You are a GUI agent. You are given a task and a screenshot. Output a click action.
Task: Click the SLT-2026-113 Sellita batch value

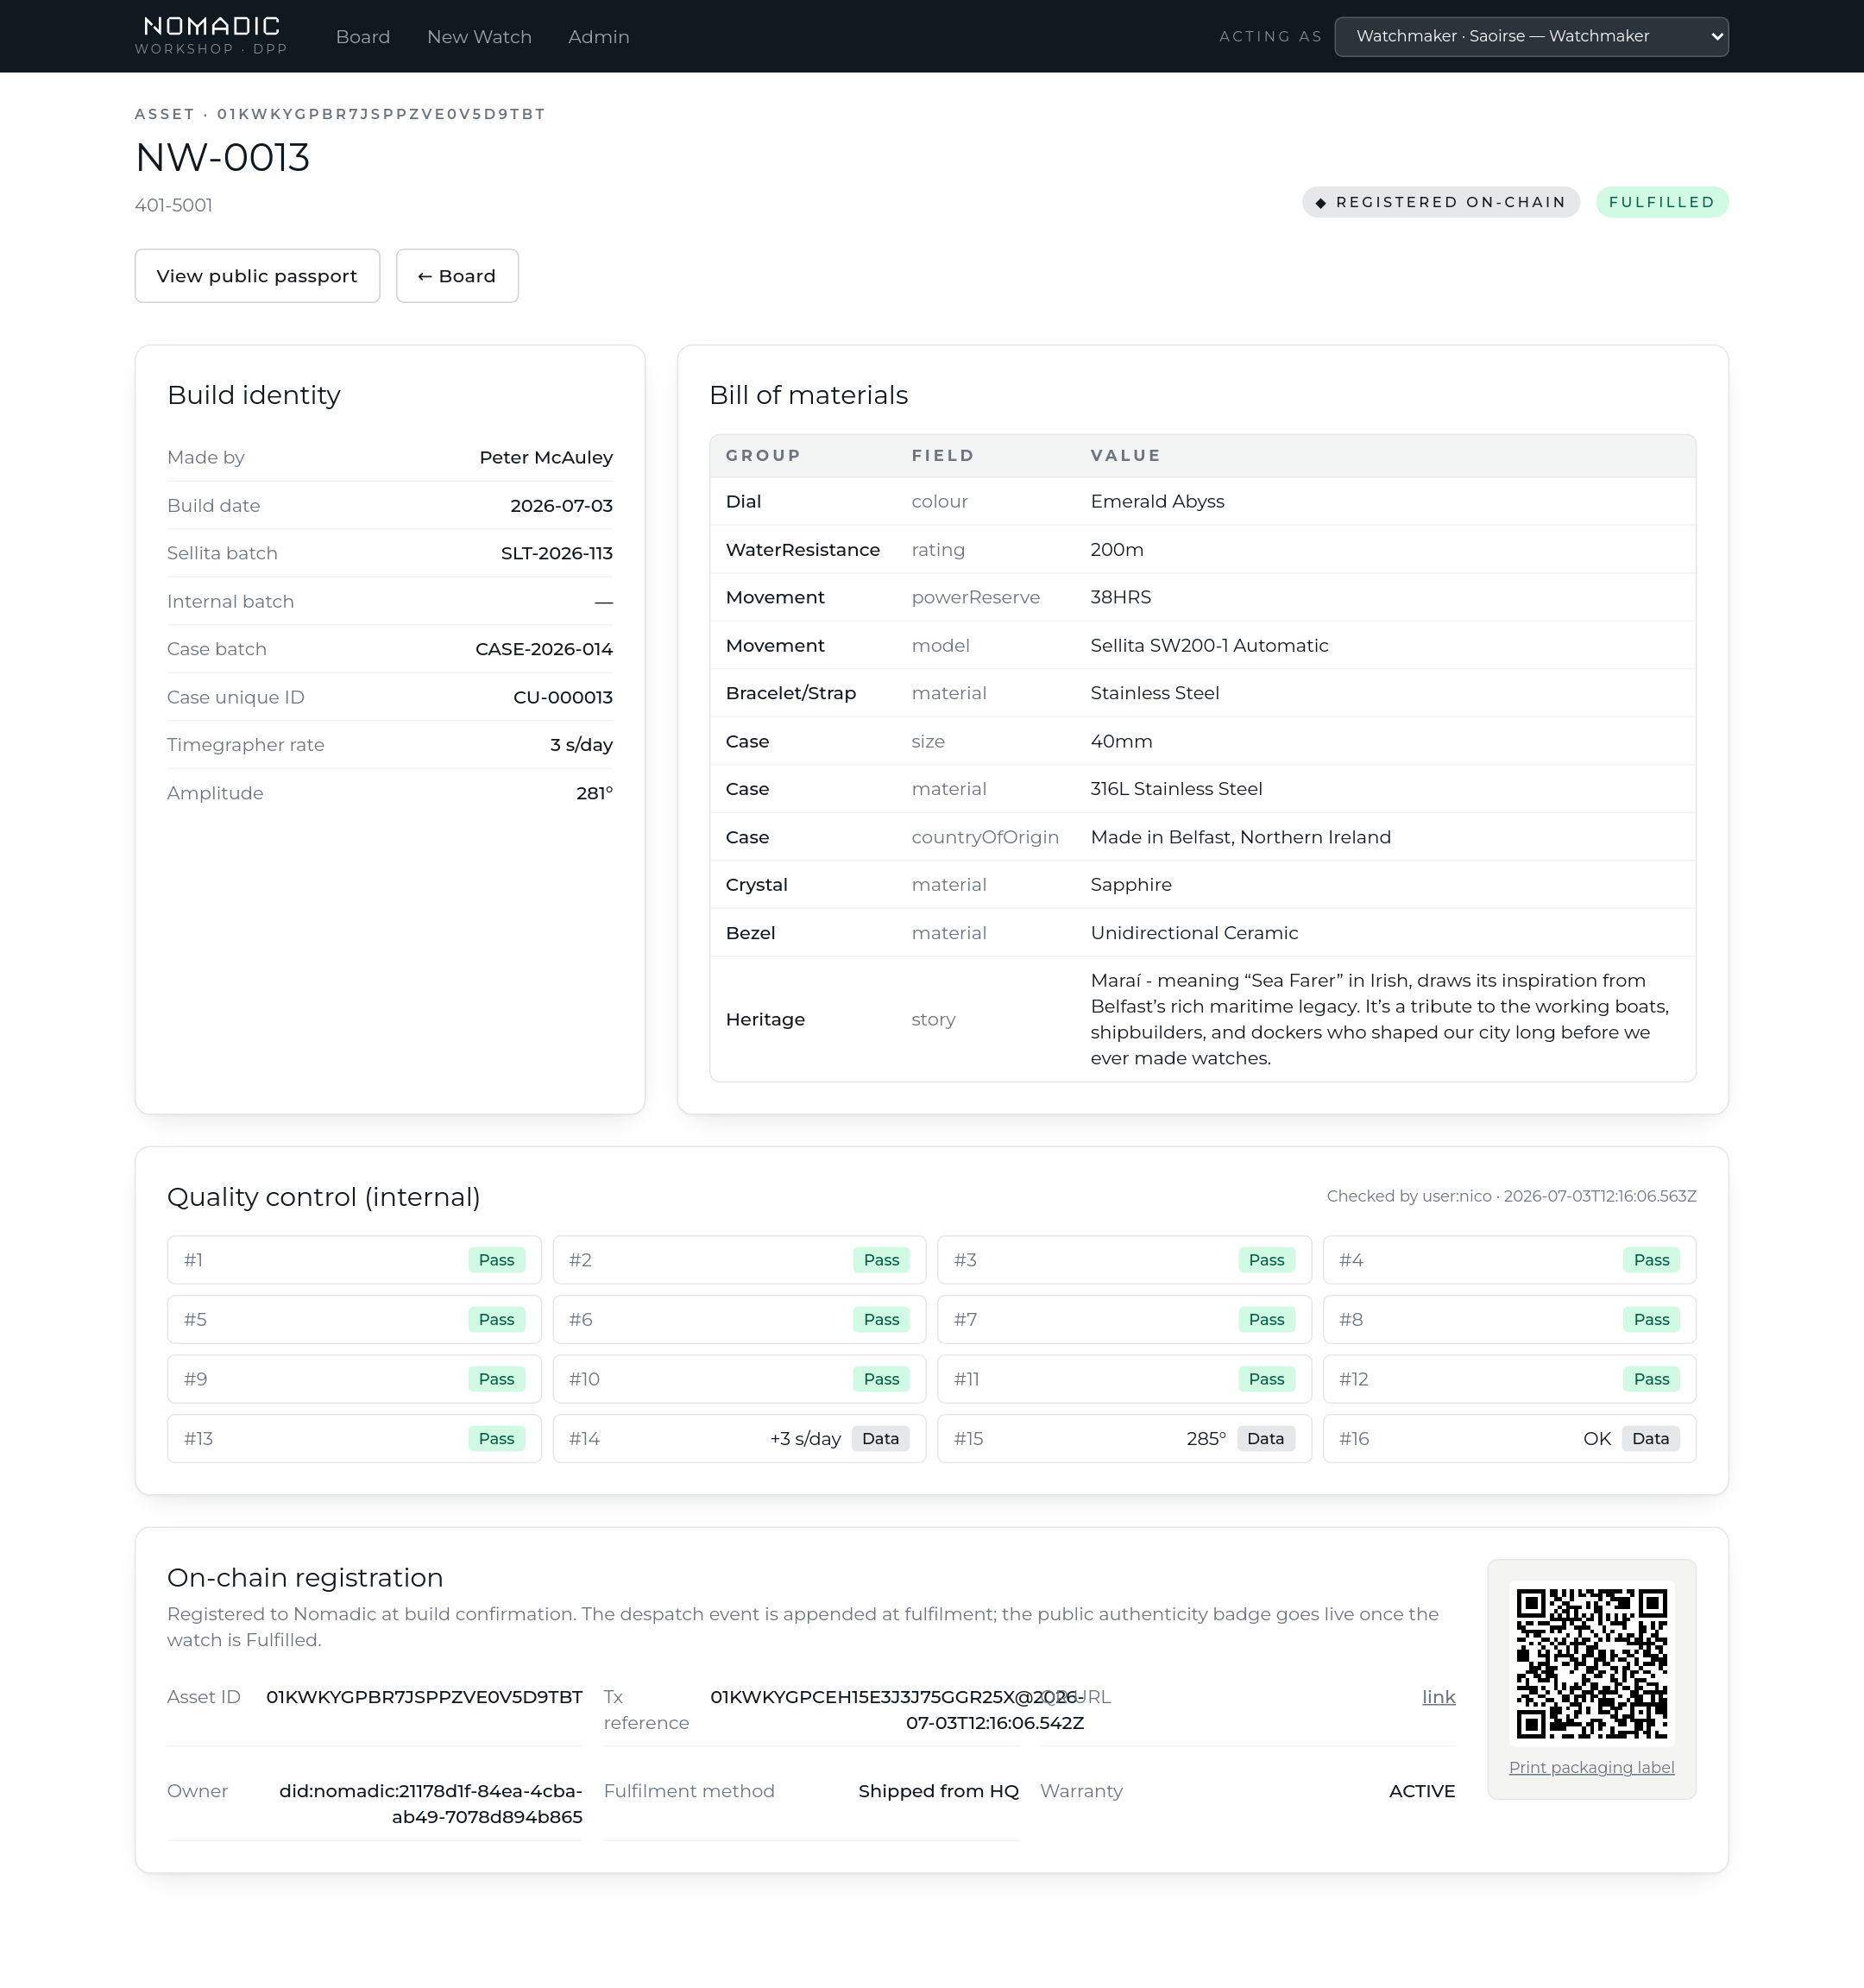click(557, 553)
